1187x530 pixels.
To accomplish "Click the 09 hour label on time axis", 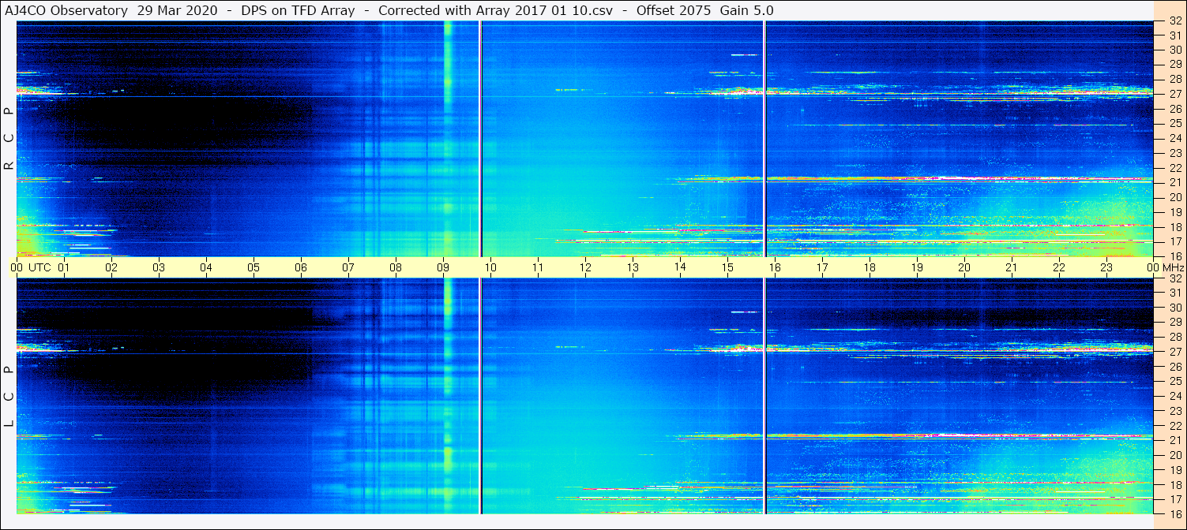I will [443, 267].
